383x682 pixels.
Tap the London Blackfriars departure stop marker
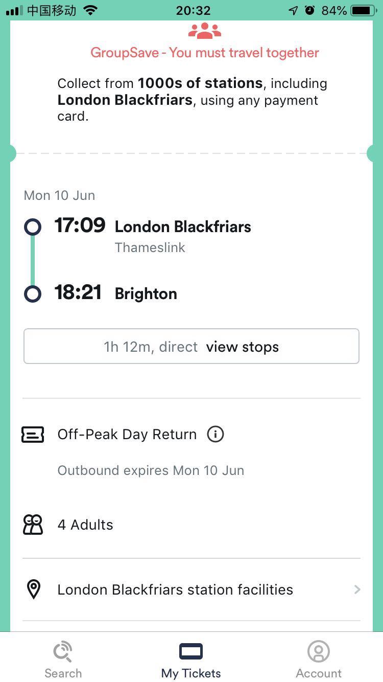(33, 227)
